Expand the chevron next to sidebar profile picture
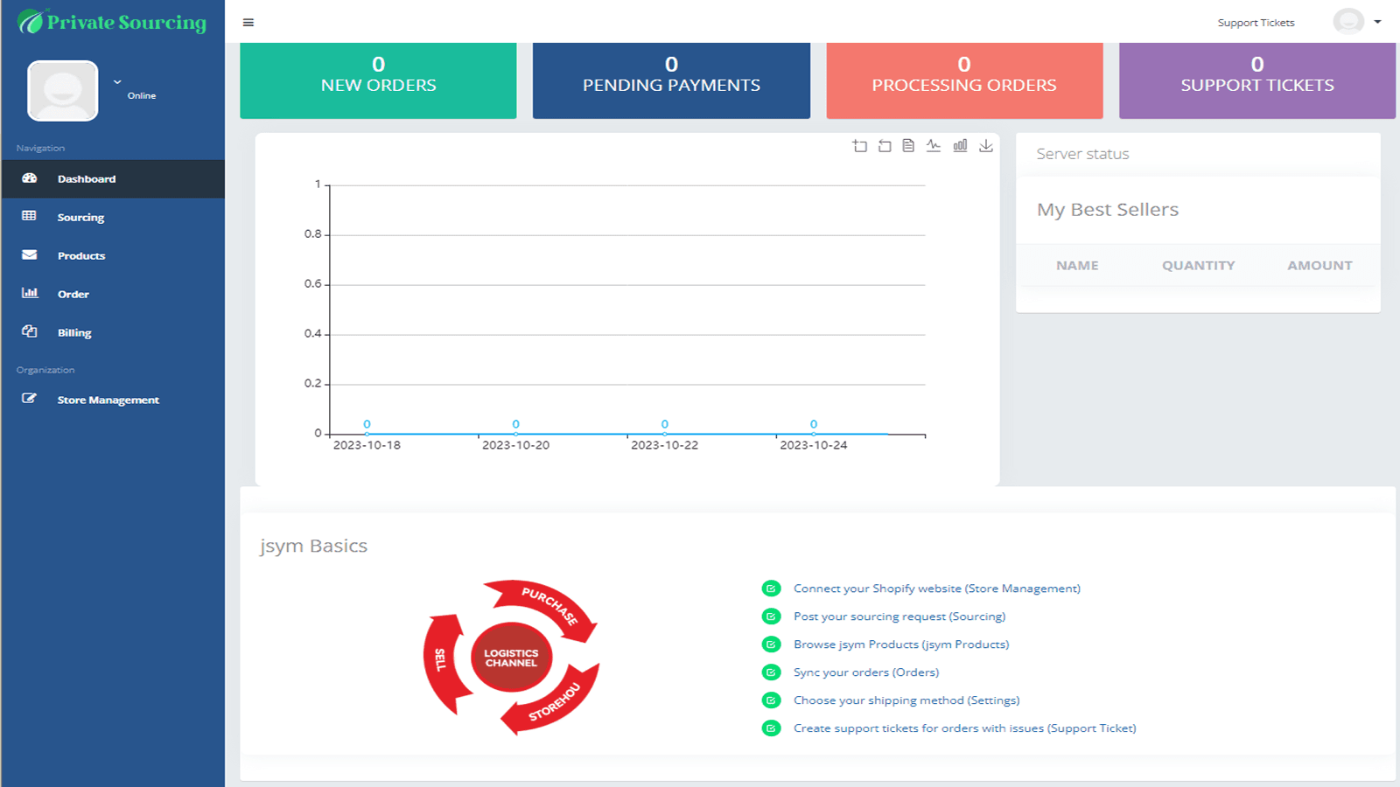 [117, 82]
